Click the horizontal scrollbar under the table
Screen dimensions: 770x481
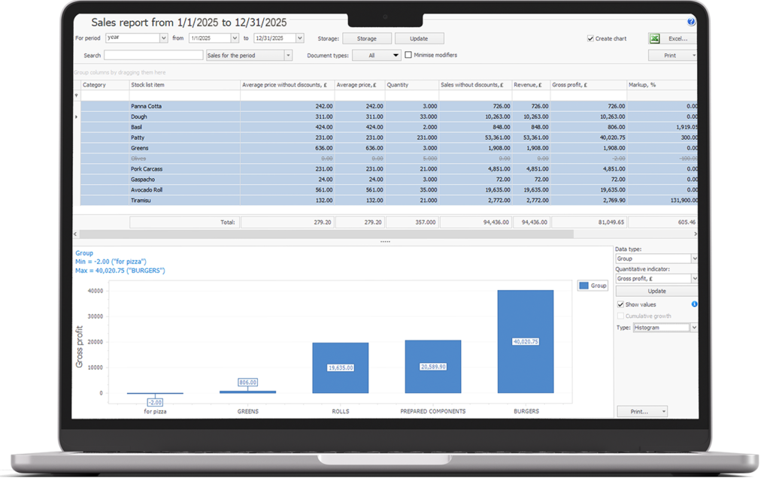[x=376, y=234]
